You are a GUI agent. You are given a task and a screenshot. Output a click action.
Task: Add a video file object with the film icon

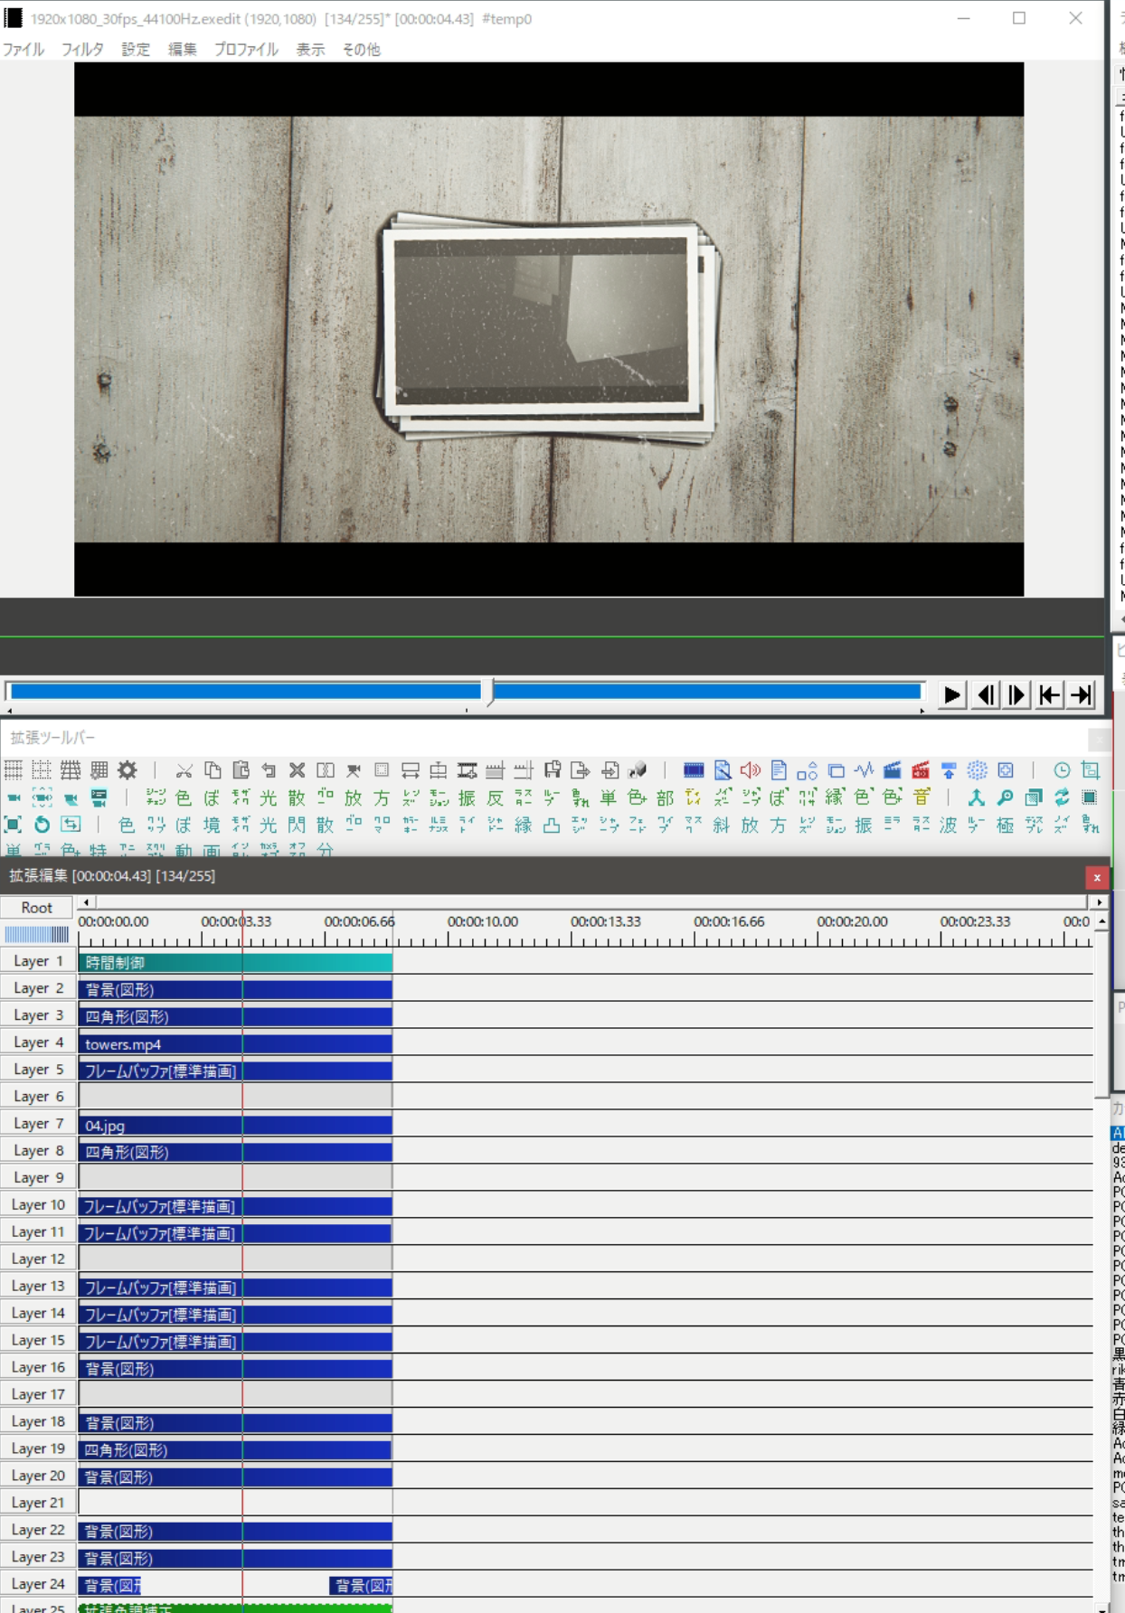pyautogui.click(x=694, y=770)
